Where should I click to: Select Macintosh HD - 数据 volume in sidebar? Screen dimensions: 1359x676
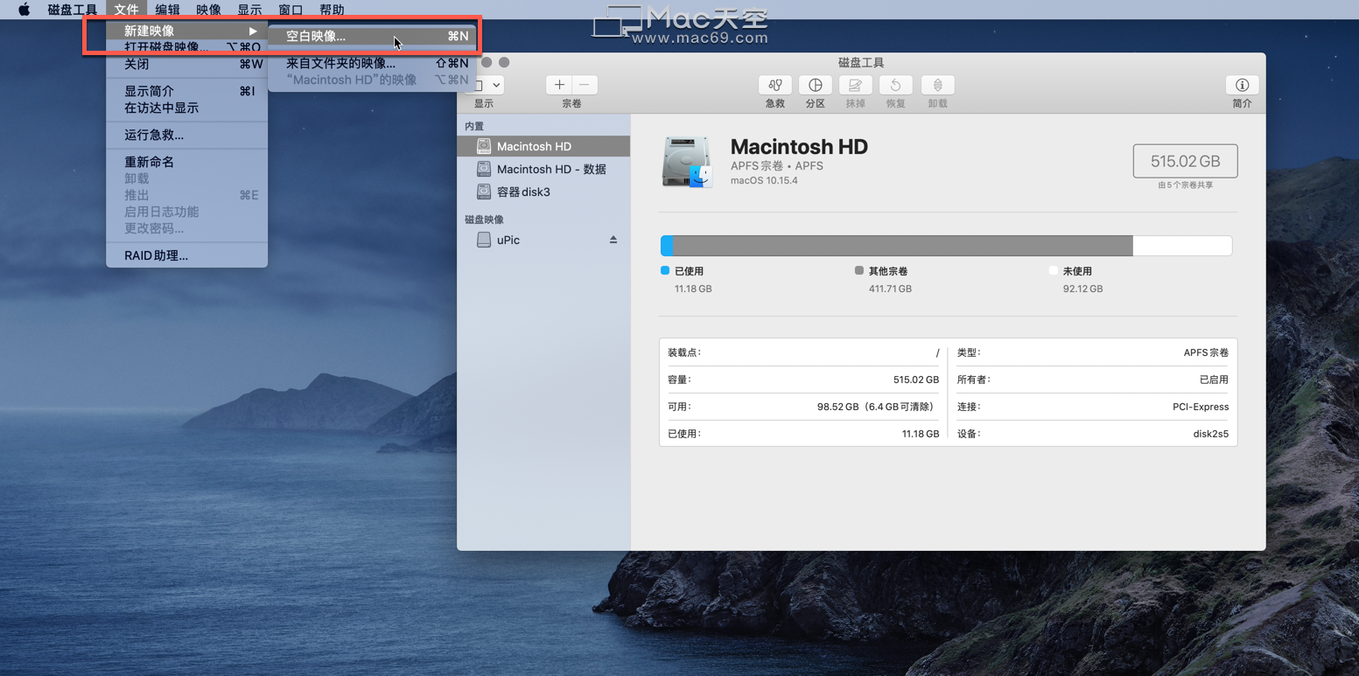[543, 169]
